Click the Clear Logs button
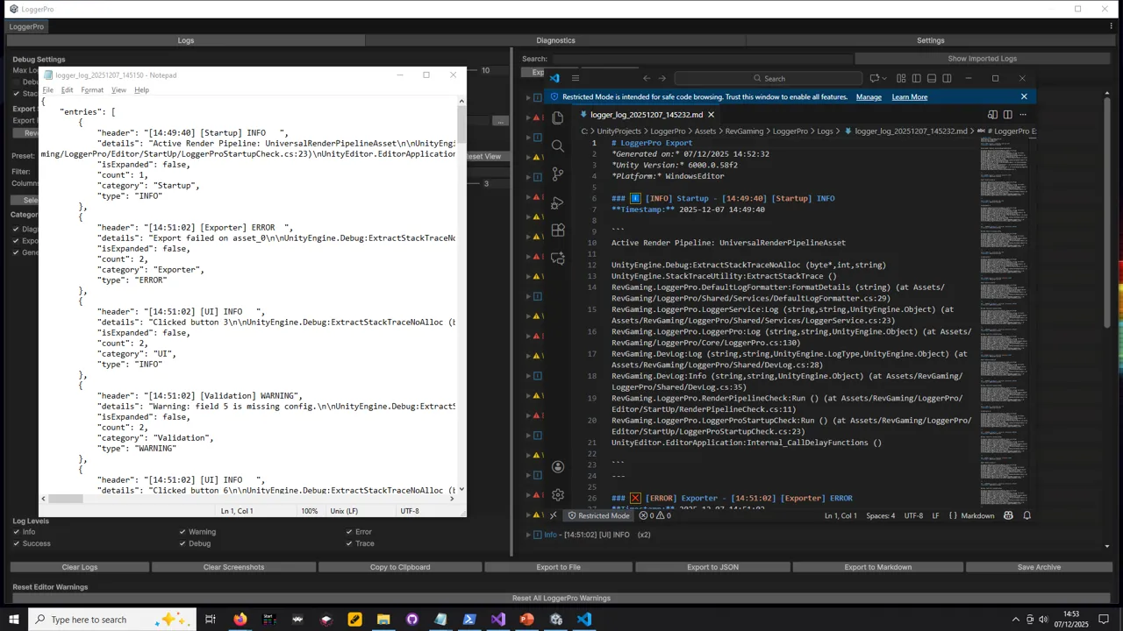The image size is (1123, 631). point(80,567)
